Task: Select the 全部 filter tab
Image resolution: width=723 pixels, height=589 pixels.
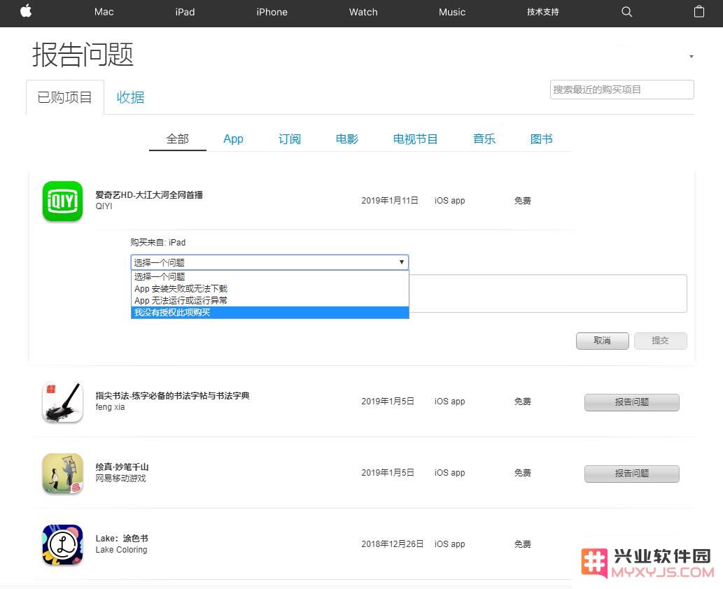Action: click(178, 139)
